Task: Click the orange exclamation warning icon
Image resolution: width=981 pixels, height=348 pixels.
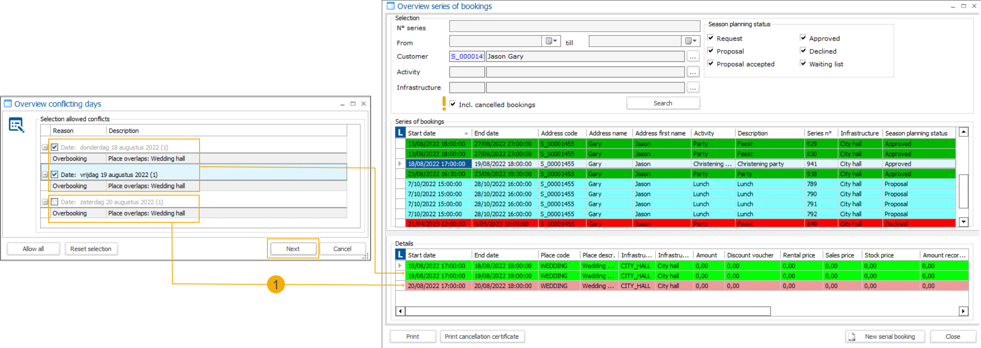Action: point(444,103)
